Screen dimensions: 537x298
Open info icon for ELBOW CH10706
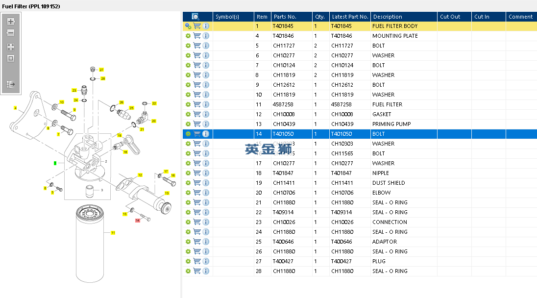coord(206,193)
